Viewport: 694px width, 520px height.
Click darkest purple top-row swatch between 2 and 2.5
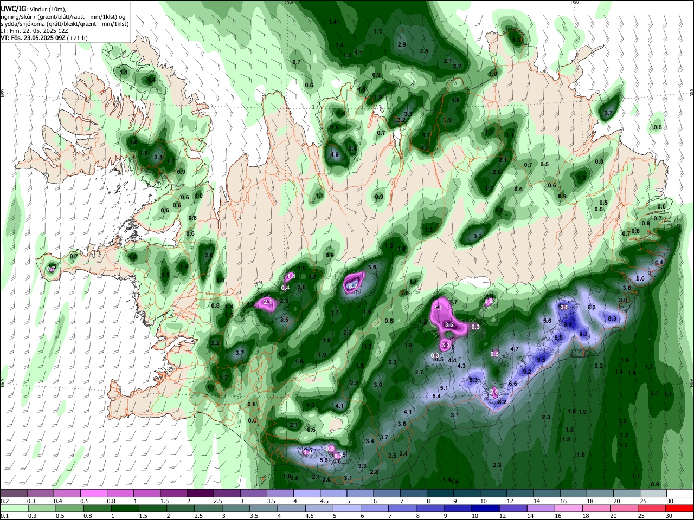point(200,493)
